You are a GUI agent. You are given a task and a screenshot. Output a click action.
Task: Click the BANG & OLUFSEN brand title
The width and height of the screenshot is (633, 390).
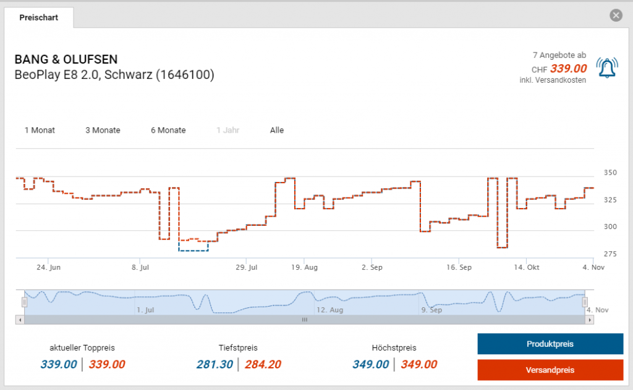point(66,59)
